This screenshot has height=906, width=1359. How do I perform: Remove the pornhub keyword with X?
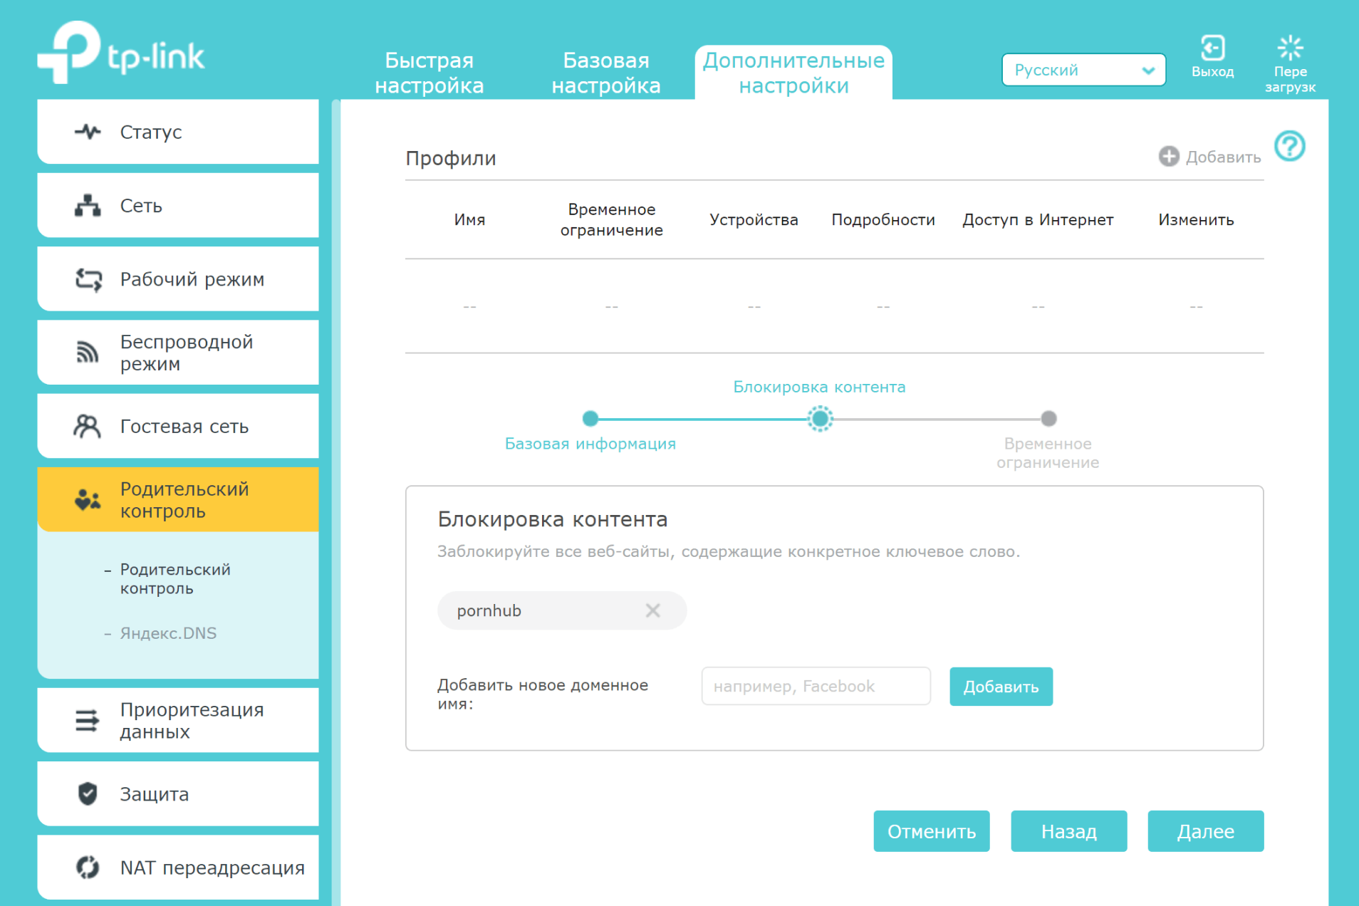click(652, 610)
